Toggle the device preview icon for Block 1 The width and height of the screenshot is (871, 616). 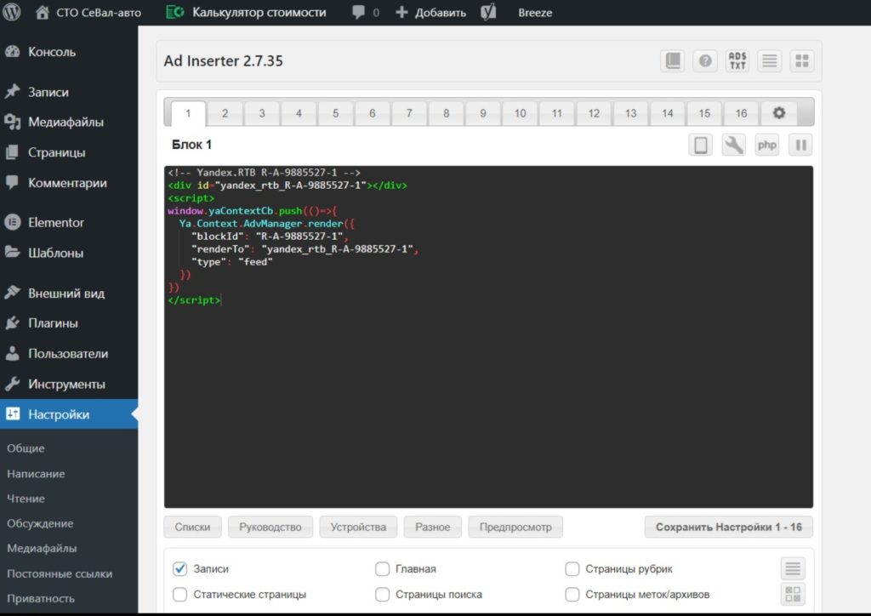click(701, 145)
